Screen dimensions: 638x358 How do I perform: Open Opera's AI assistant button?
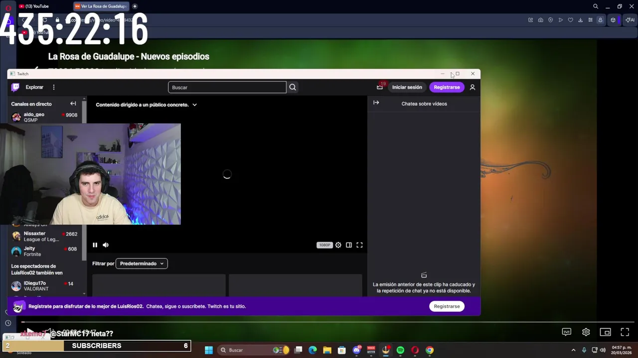(630, 20)
